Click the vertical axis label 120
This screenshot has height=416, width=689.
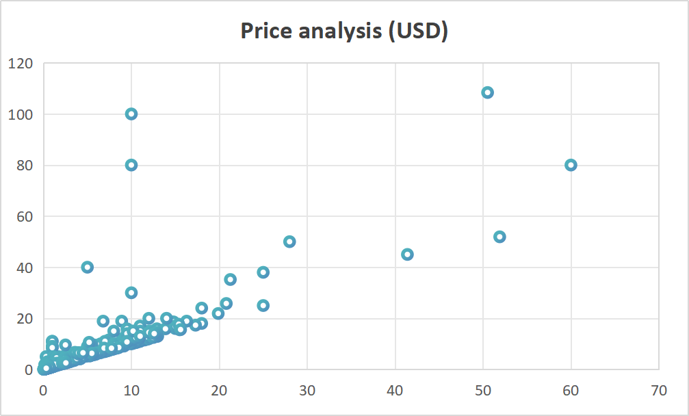tap(21, 64)
